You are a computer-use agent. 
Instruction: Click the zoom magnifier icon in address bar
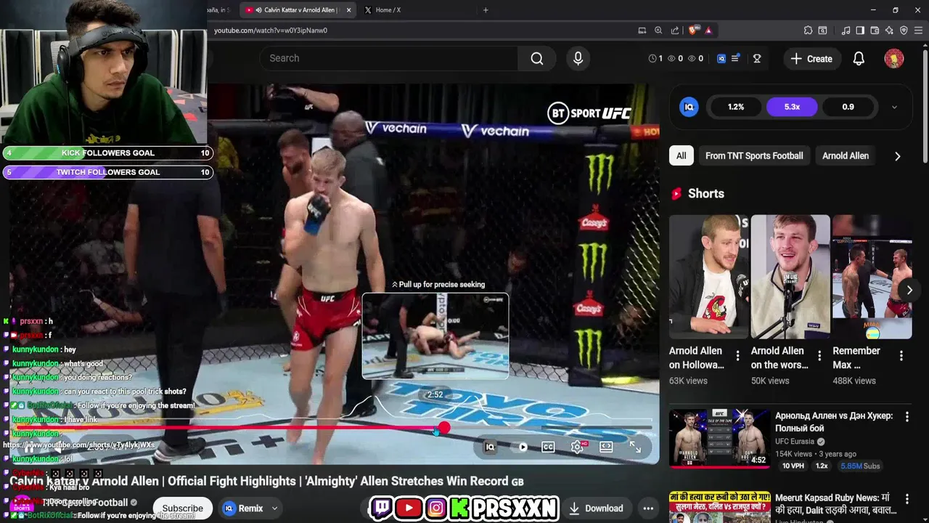[x=658, y=31]
